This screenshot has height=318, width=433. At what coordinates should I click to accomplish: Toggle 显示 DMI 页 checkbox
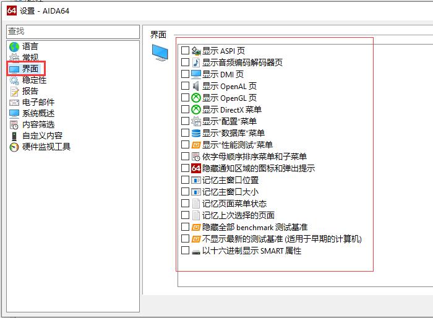click(185, 74)
